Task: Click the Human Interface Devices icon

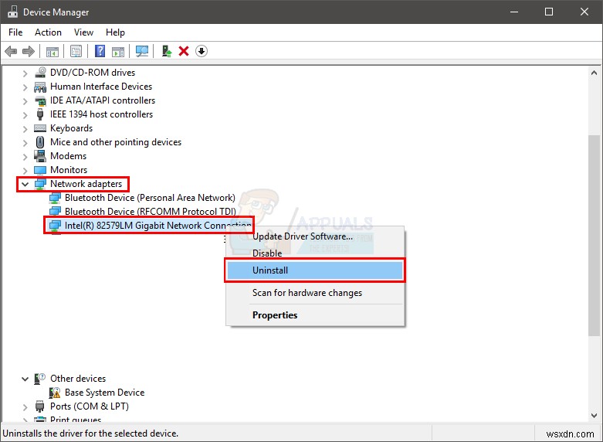Action: pos(40,87)
